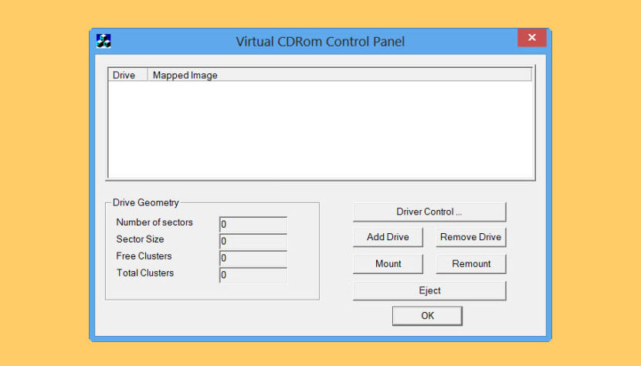Viewport: 641px width, 366px height.
Task: Mount an image with the Mount button
Action: coord(388,264)
